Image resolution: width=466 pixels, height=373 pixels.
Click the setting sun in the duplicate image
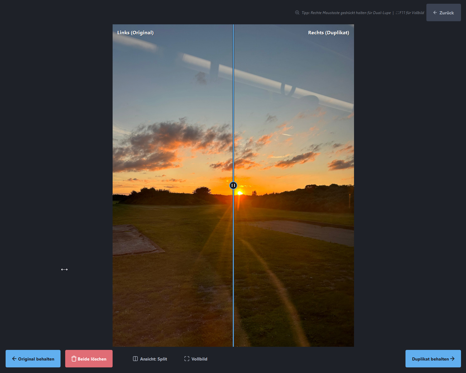point(240,193)
